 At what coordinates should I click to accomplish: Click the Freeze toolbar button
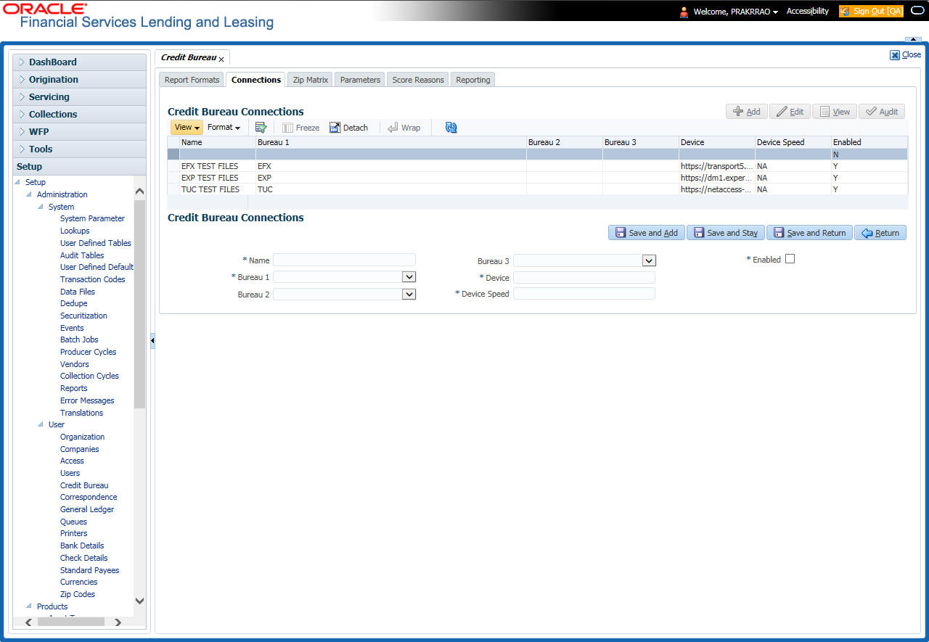click(x=301, y=128)
